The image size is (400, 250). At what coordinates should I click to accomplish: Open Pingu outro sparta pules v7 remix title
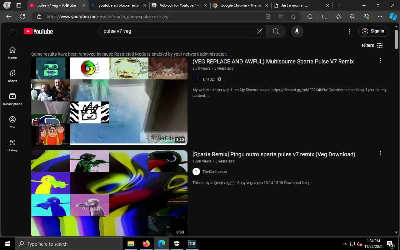[274, 154]
